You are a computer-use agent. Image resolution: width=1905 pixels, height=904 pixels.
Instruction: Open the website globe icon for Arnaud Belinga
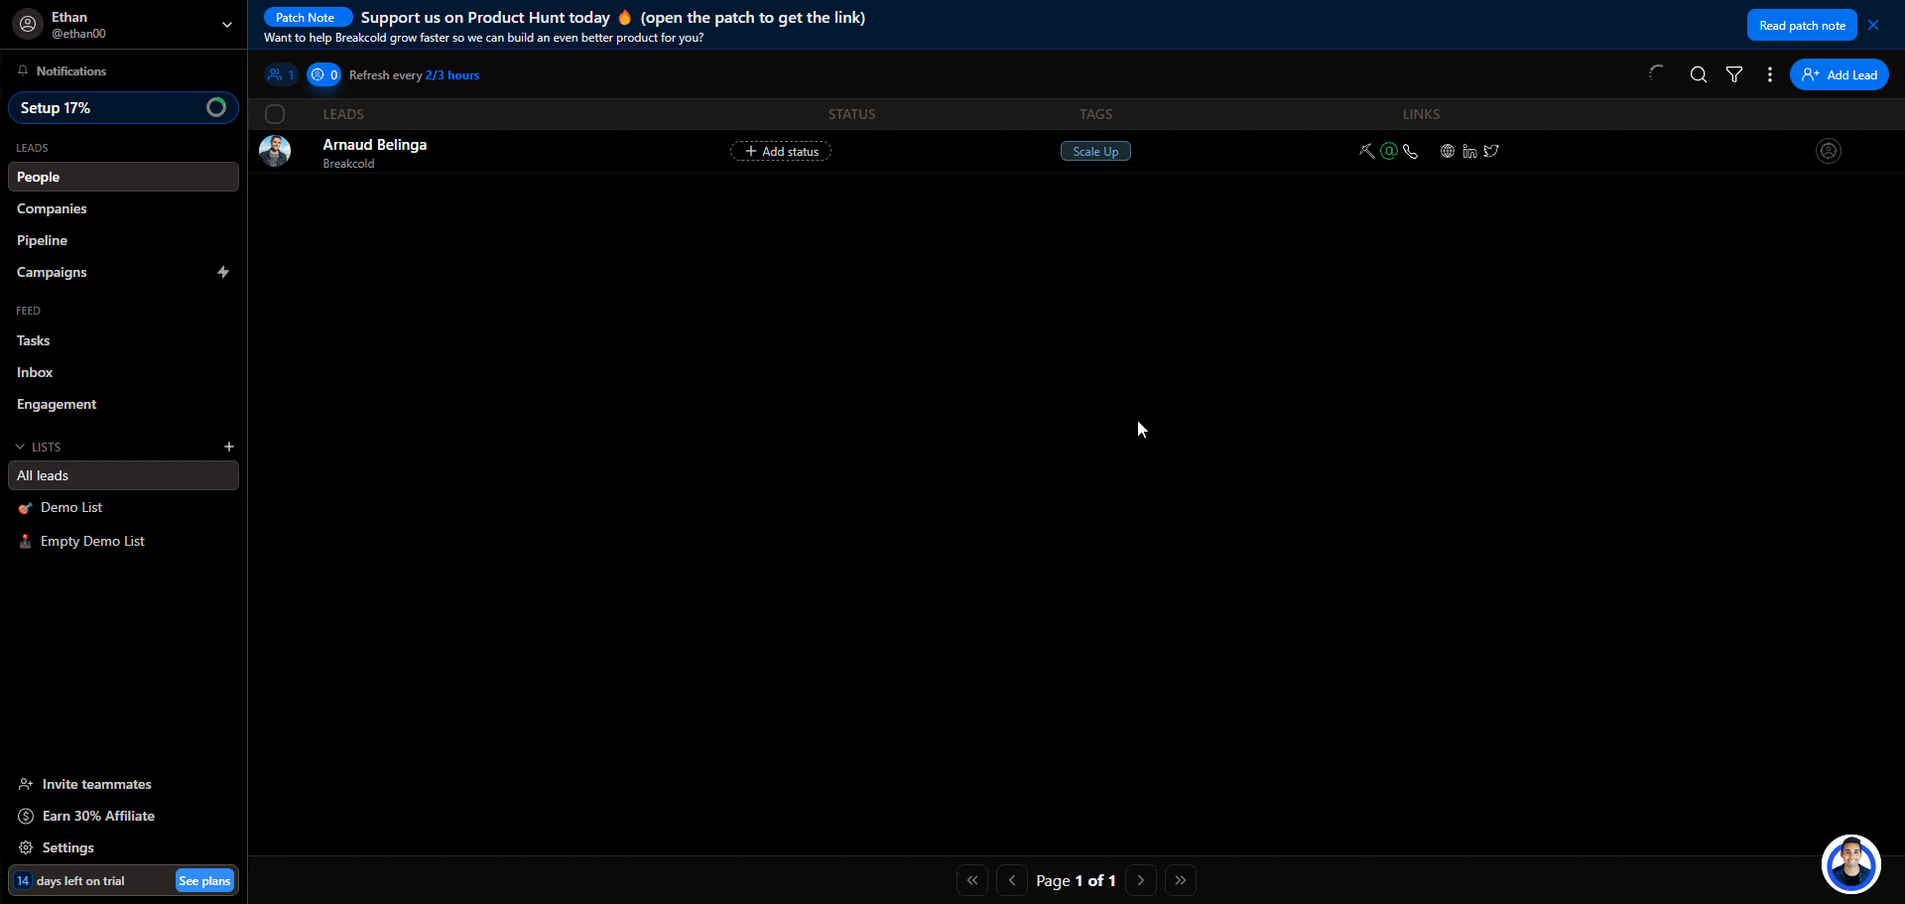tap(1448, 151)
